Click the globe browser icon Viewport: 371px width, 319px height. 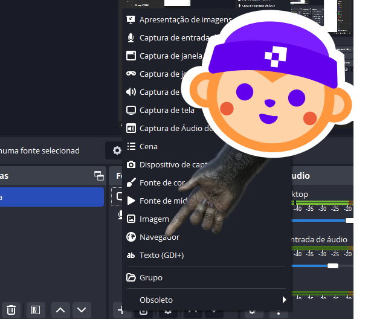131,237
